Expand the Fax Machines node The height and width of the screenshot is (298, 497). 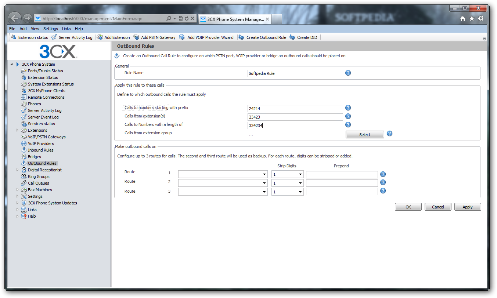pyautogui.click(x=17, y=190)
